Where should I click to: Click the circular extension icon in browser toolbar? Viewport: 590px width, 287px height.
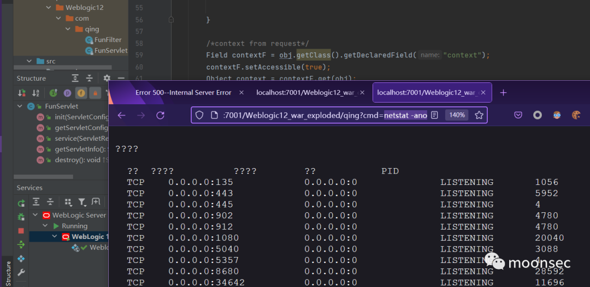pyautogui.click(x=538, y=115)
